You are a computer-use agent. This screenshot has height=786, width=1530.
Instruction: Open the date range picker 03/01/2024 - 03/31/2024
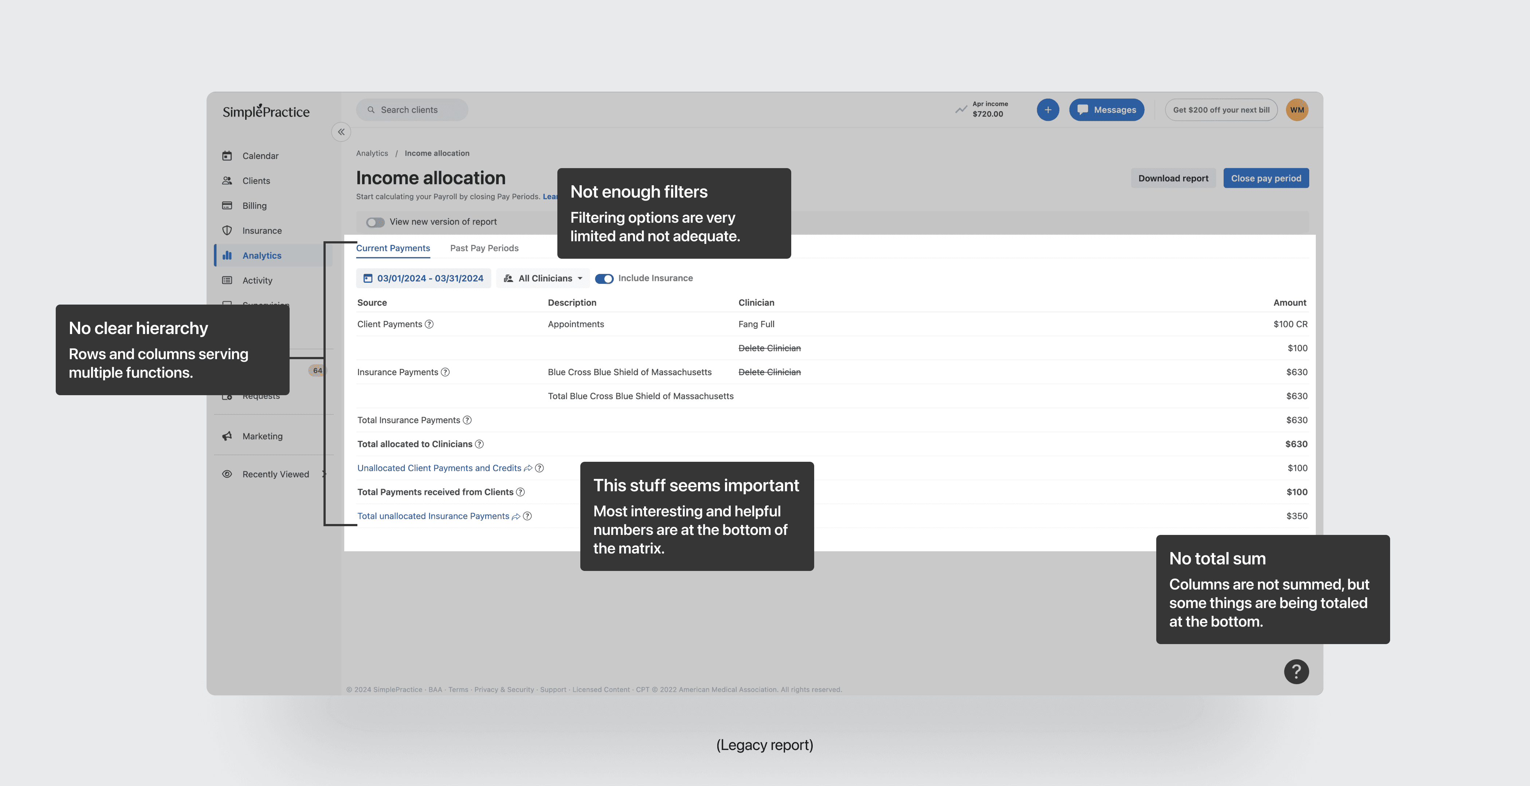coord(423,278)
